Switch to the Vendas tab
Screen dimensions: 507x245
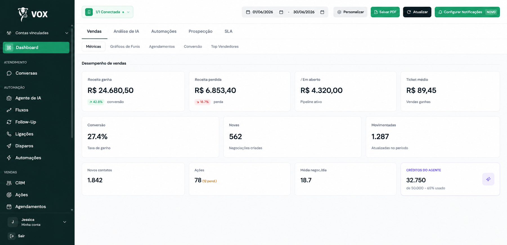tap(94, 31)
